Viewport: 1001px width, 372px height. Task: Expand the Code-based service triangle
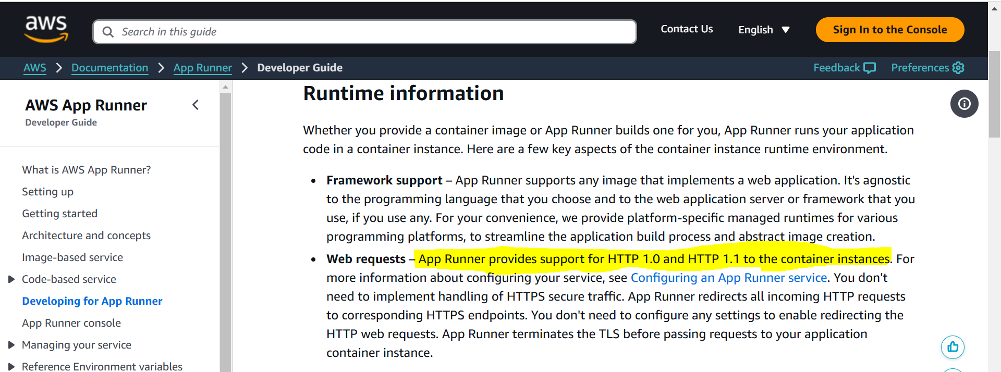click(11, 279)
